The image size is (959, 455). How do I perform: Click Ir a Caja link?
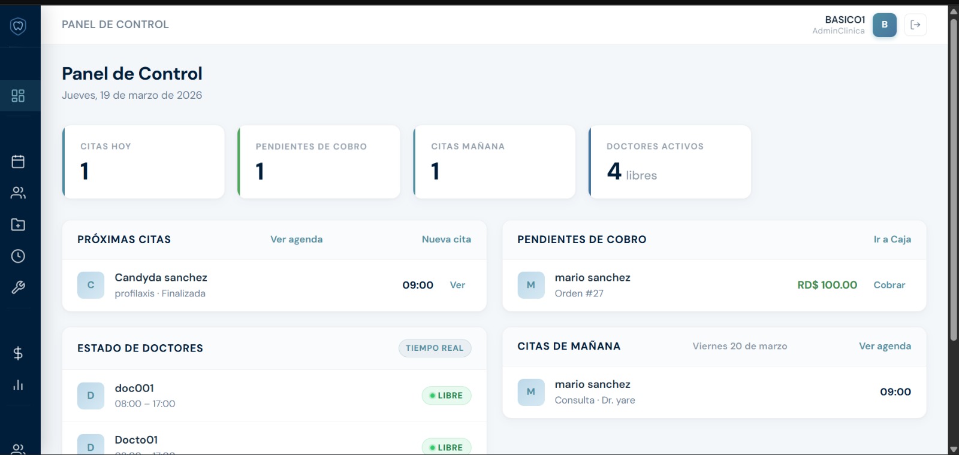892,239
